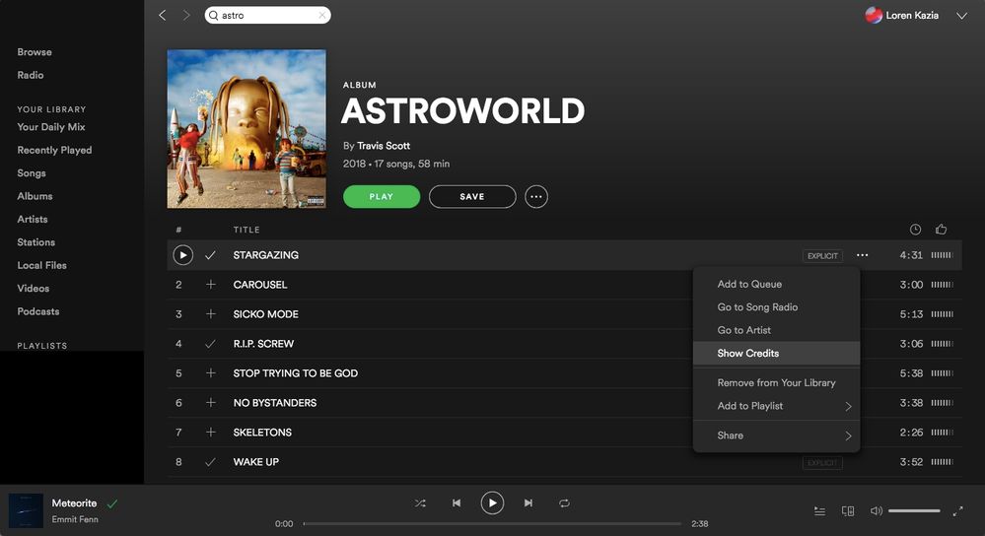Go back with the left arrow
This screenshot has height=536, width=985.
tap(163, 15)
